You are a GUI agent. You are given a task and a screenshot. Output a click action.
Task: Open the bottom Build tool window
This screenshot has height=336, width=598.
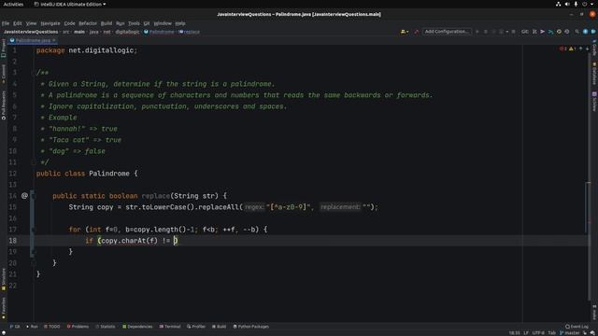(219, 327)
